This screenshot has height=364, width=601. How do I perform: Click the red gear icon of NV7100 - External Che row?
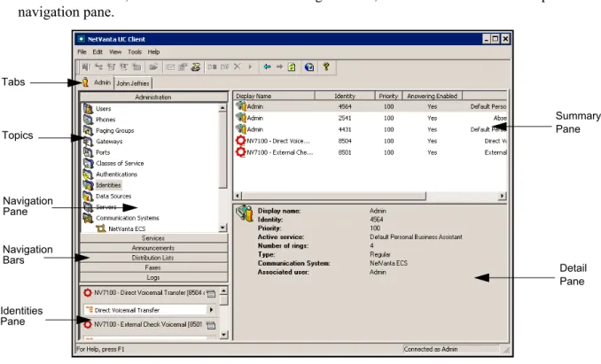point(240,152)
